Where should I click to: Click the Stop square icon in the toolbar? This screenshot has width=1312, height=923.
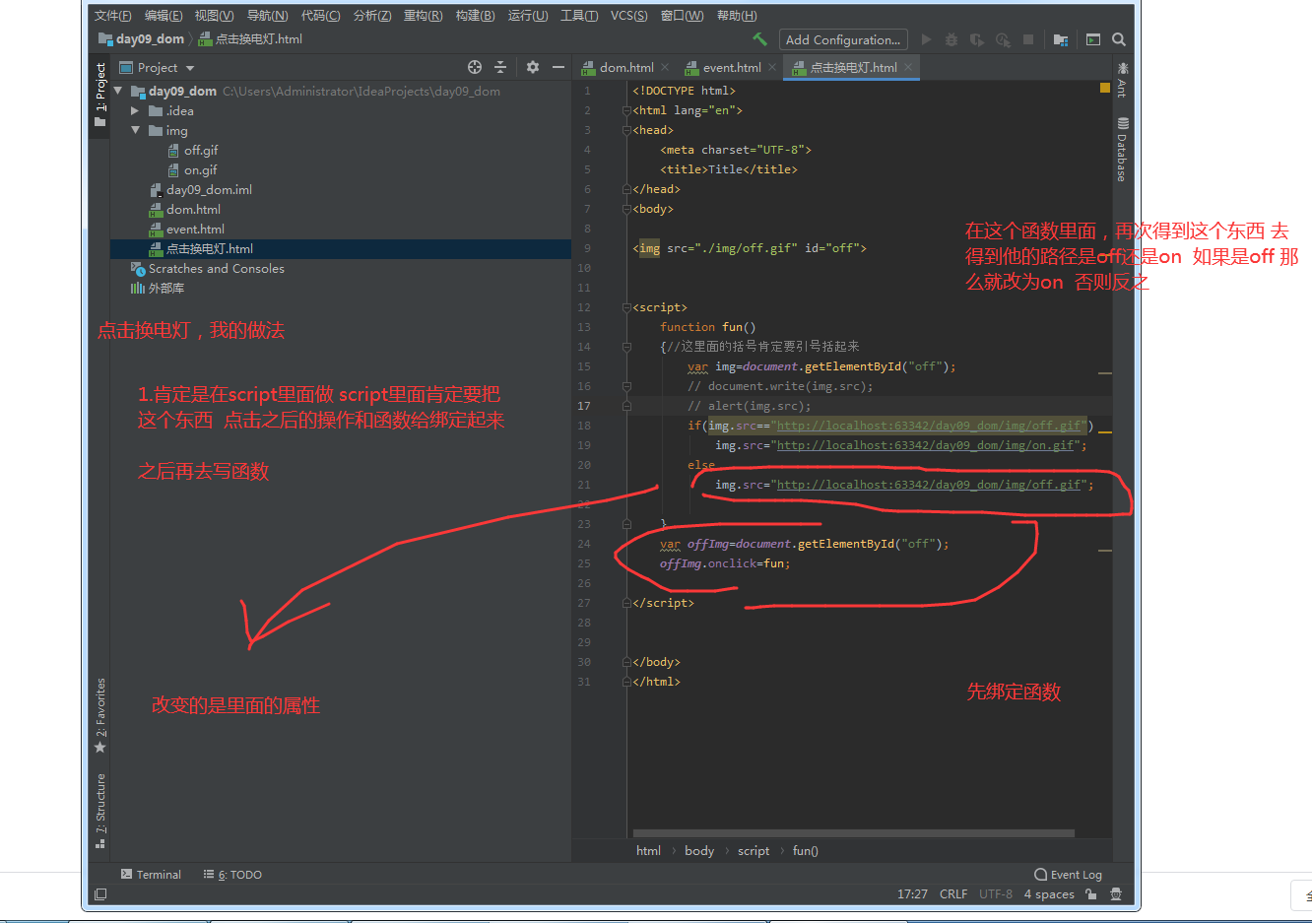(x=1028, y=39)
